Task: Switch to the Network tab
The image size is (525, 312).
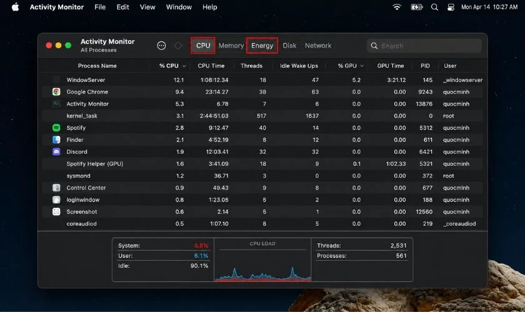Action: pos(318,46)
